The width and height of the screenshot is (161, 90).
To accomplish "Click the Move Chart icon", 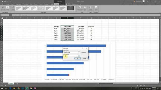I will (96, 7).
